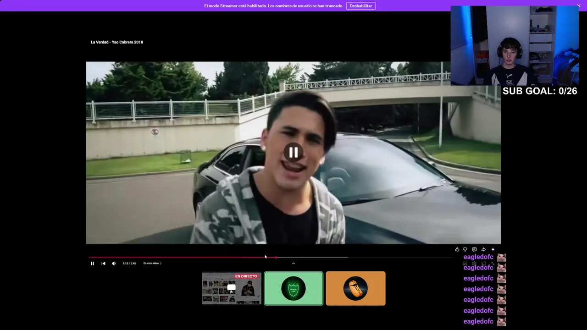This screenshot has height=330, width=587.
Task: Share the video with the arrow icon
Action: point(483,249)
